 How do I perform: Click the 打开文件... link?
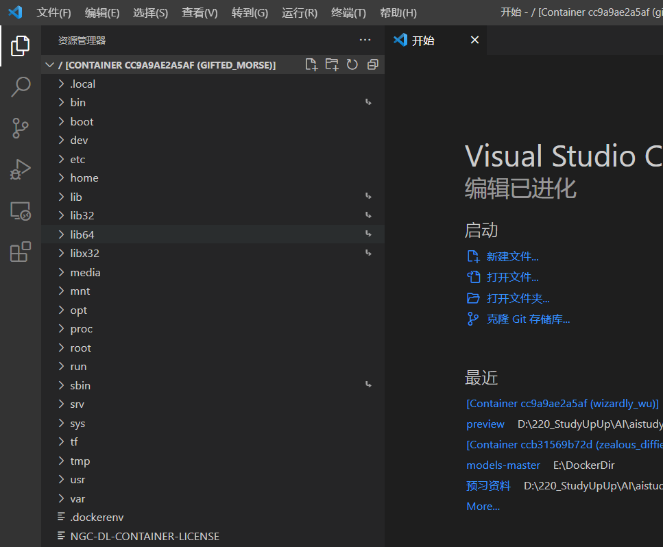coord(512,278)
